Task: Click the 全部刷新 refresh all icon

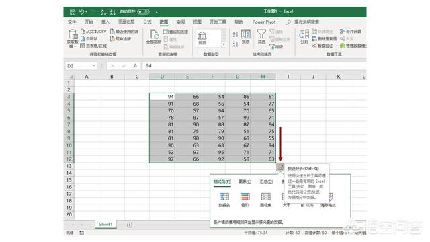Action: click(x=154, y=34)
